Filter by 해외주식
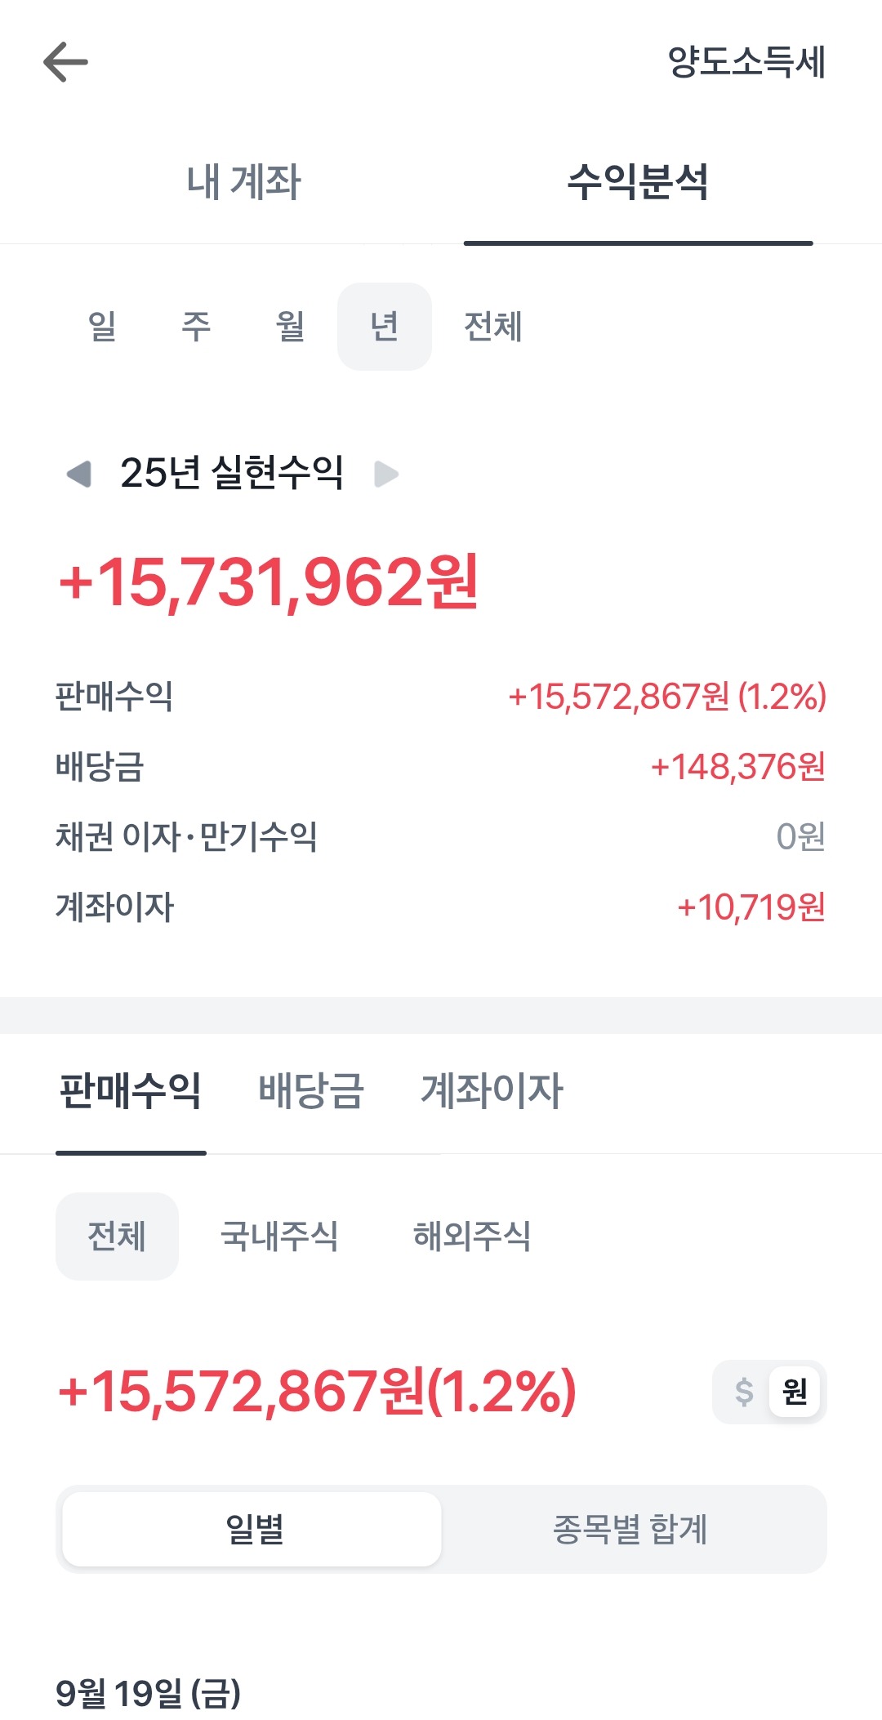The height and width of the screenshot is (1720, 882). pyautogui.click(x=472, y=1237)
